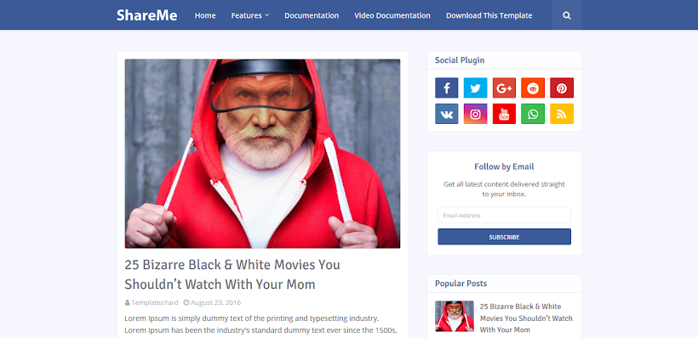Image resolution: width=698 pixels, height=338 pixels.
Task: Go to the Home menu item
Action: 205,15
